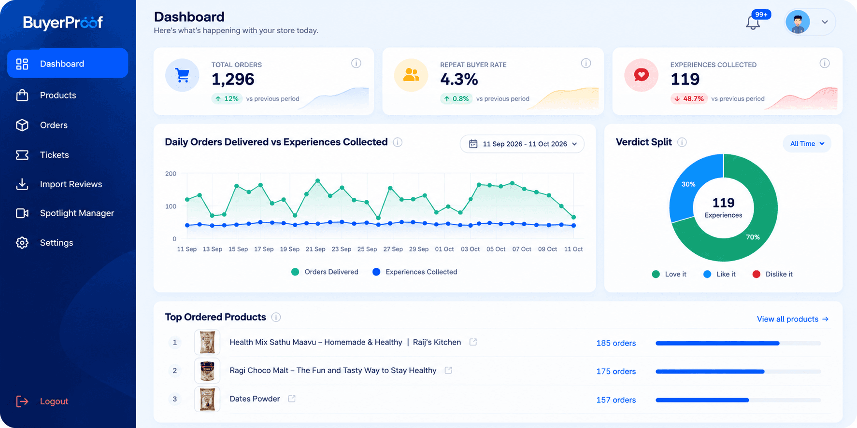Image resolution: width=857 pixels, height=428 pixels.
Task: Click the Ragi Choco Malt product thumbnail
Action: (x=207, y=371)
